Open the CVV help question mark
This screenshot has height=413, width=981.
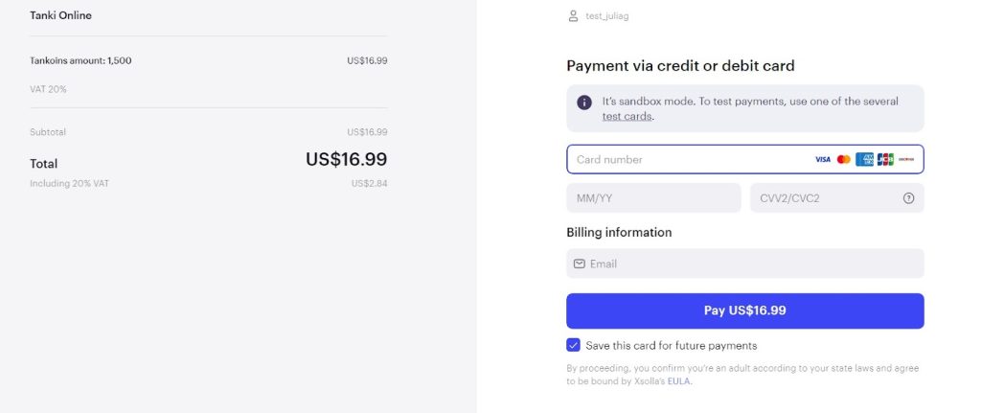[908, 198]
